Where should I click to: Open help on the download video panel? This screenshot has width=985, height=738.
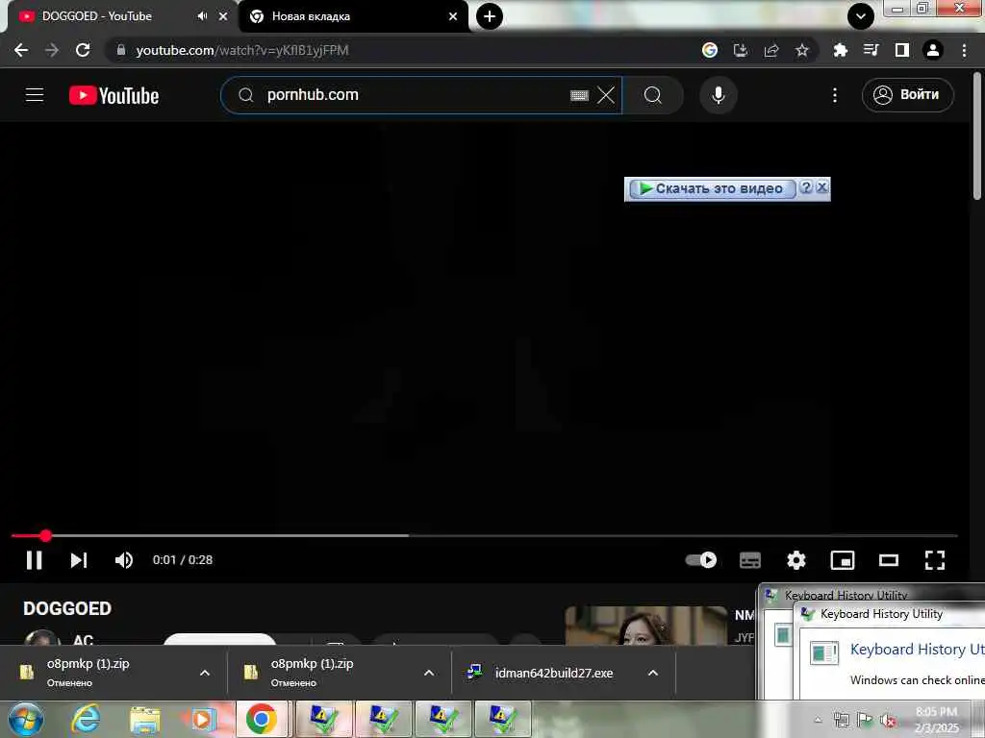807,187
